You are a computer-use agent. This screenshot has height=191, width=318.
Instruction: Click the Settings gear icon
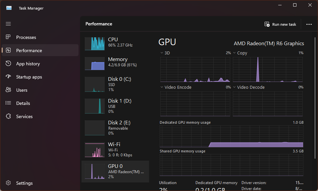point(8,183)
